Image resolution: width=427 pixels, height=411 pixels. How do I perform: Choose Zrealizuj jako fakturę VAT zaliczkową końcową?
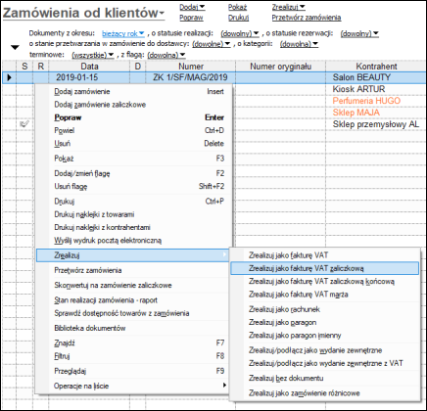click(x=325, y=282)
